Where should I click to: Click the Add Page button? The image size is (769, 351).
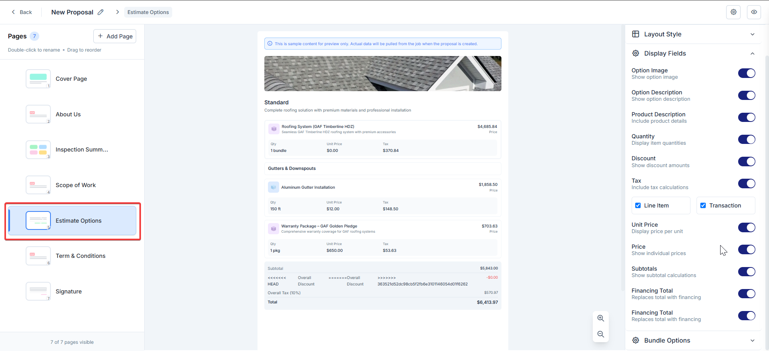115,36
